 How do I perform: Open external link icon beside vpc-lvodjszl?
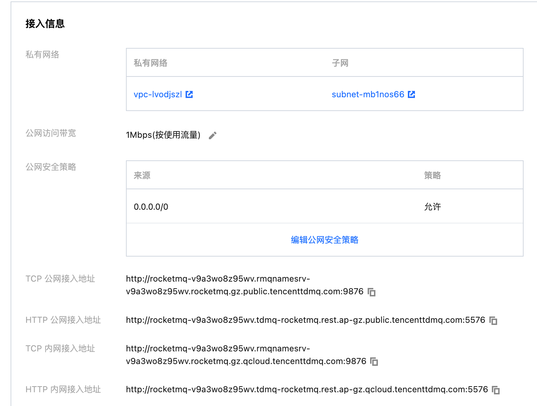point(189,94)
